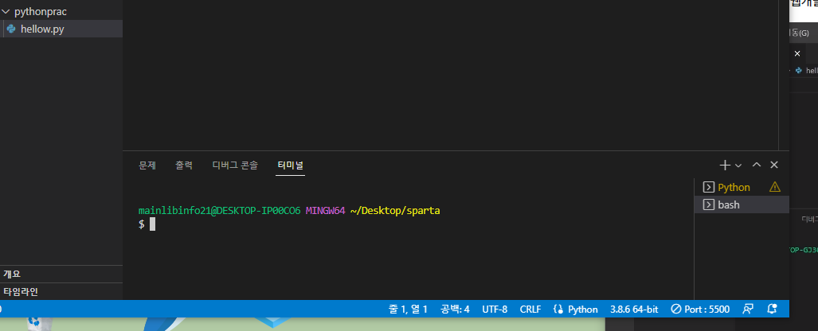Open the terminal launch profile dropdown
The height and width of the screenshot is (331, 818).
738,165
